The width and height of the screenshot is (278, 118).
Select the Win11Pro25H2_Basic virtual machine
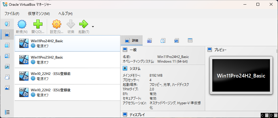coord(67,60)
